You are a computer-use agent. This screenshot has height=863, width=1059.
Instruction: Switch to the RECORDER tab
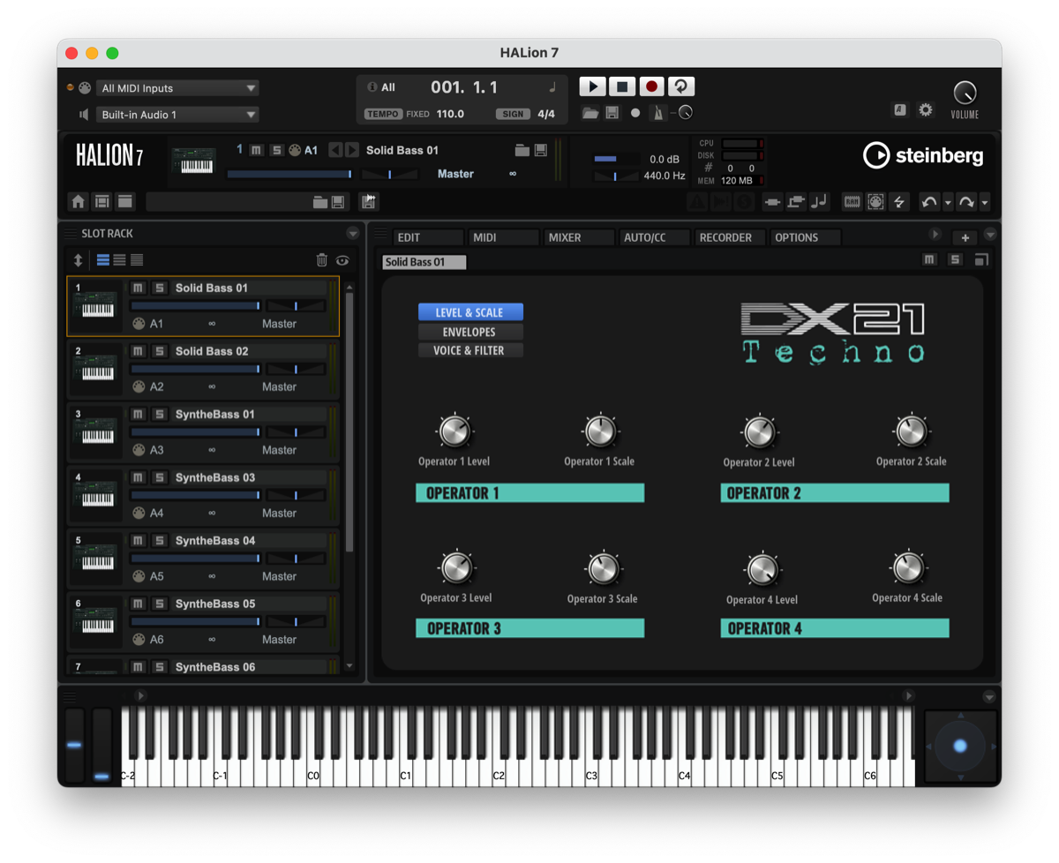coord(731,237)
